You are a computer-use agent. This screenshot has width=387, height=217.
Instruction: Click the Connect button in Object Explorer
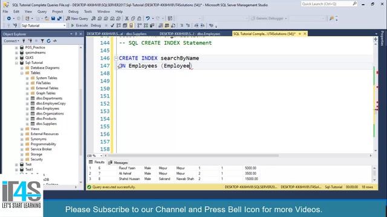click(11, 41)
